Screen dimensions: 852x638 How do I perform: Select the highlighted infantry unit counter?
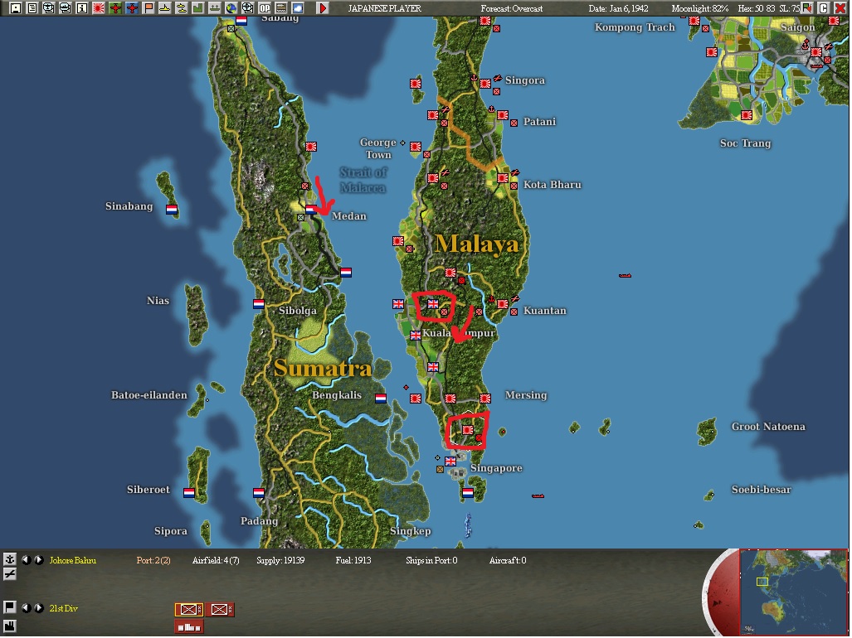click(189, 610)
